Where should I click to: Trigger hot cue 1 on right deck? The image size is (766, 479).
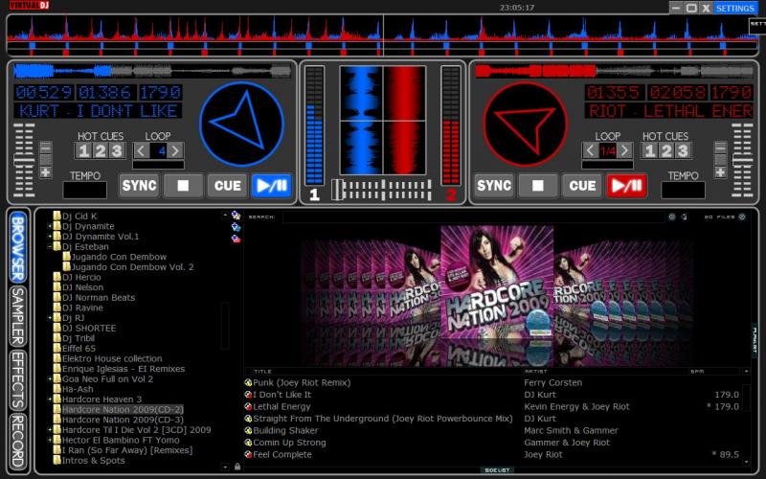[650, 150]
